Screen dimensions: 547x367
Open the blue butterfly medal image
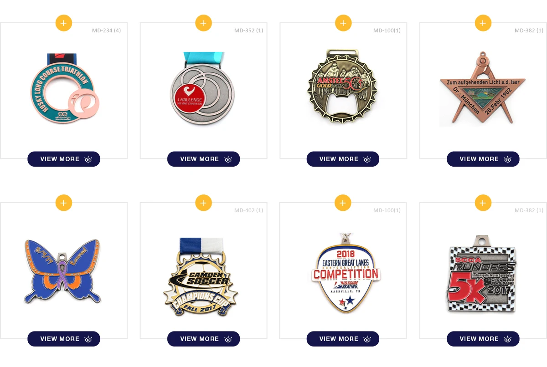pyautogui.click(x=63, y=271)
